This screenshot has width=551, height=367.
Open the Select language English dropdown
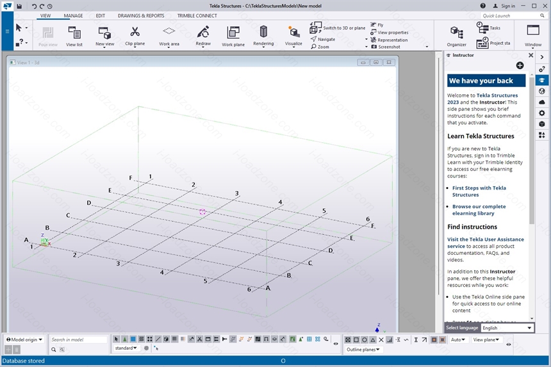tap(507, 328)
